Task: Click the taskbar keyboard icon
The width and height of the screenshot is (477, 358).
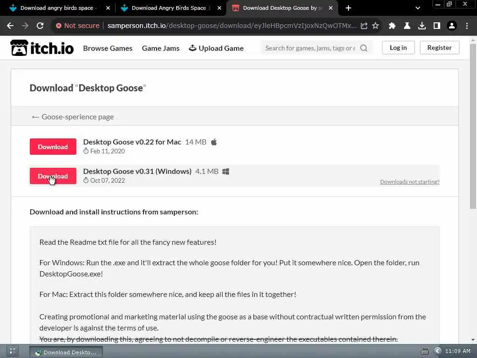Action: pyautogui.click(x=425, y=351)
